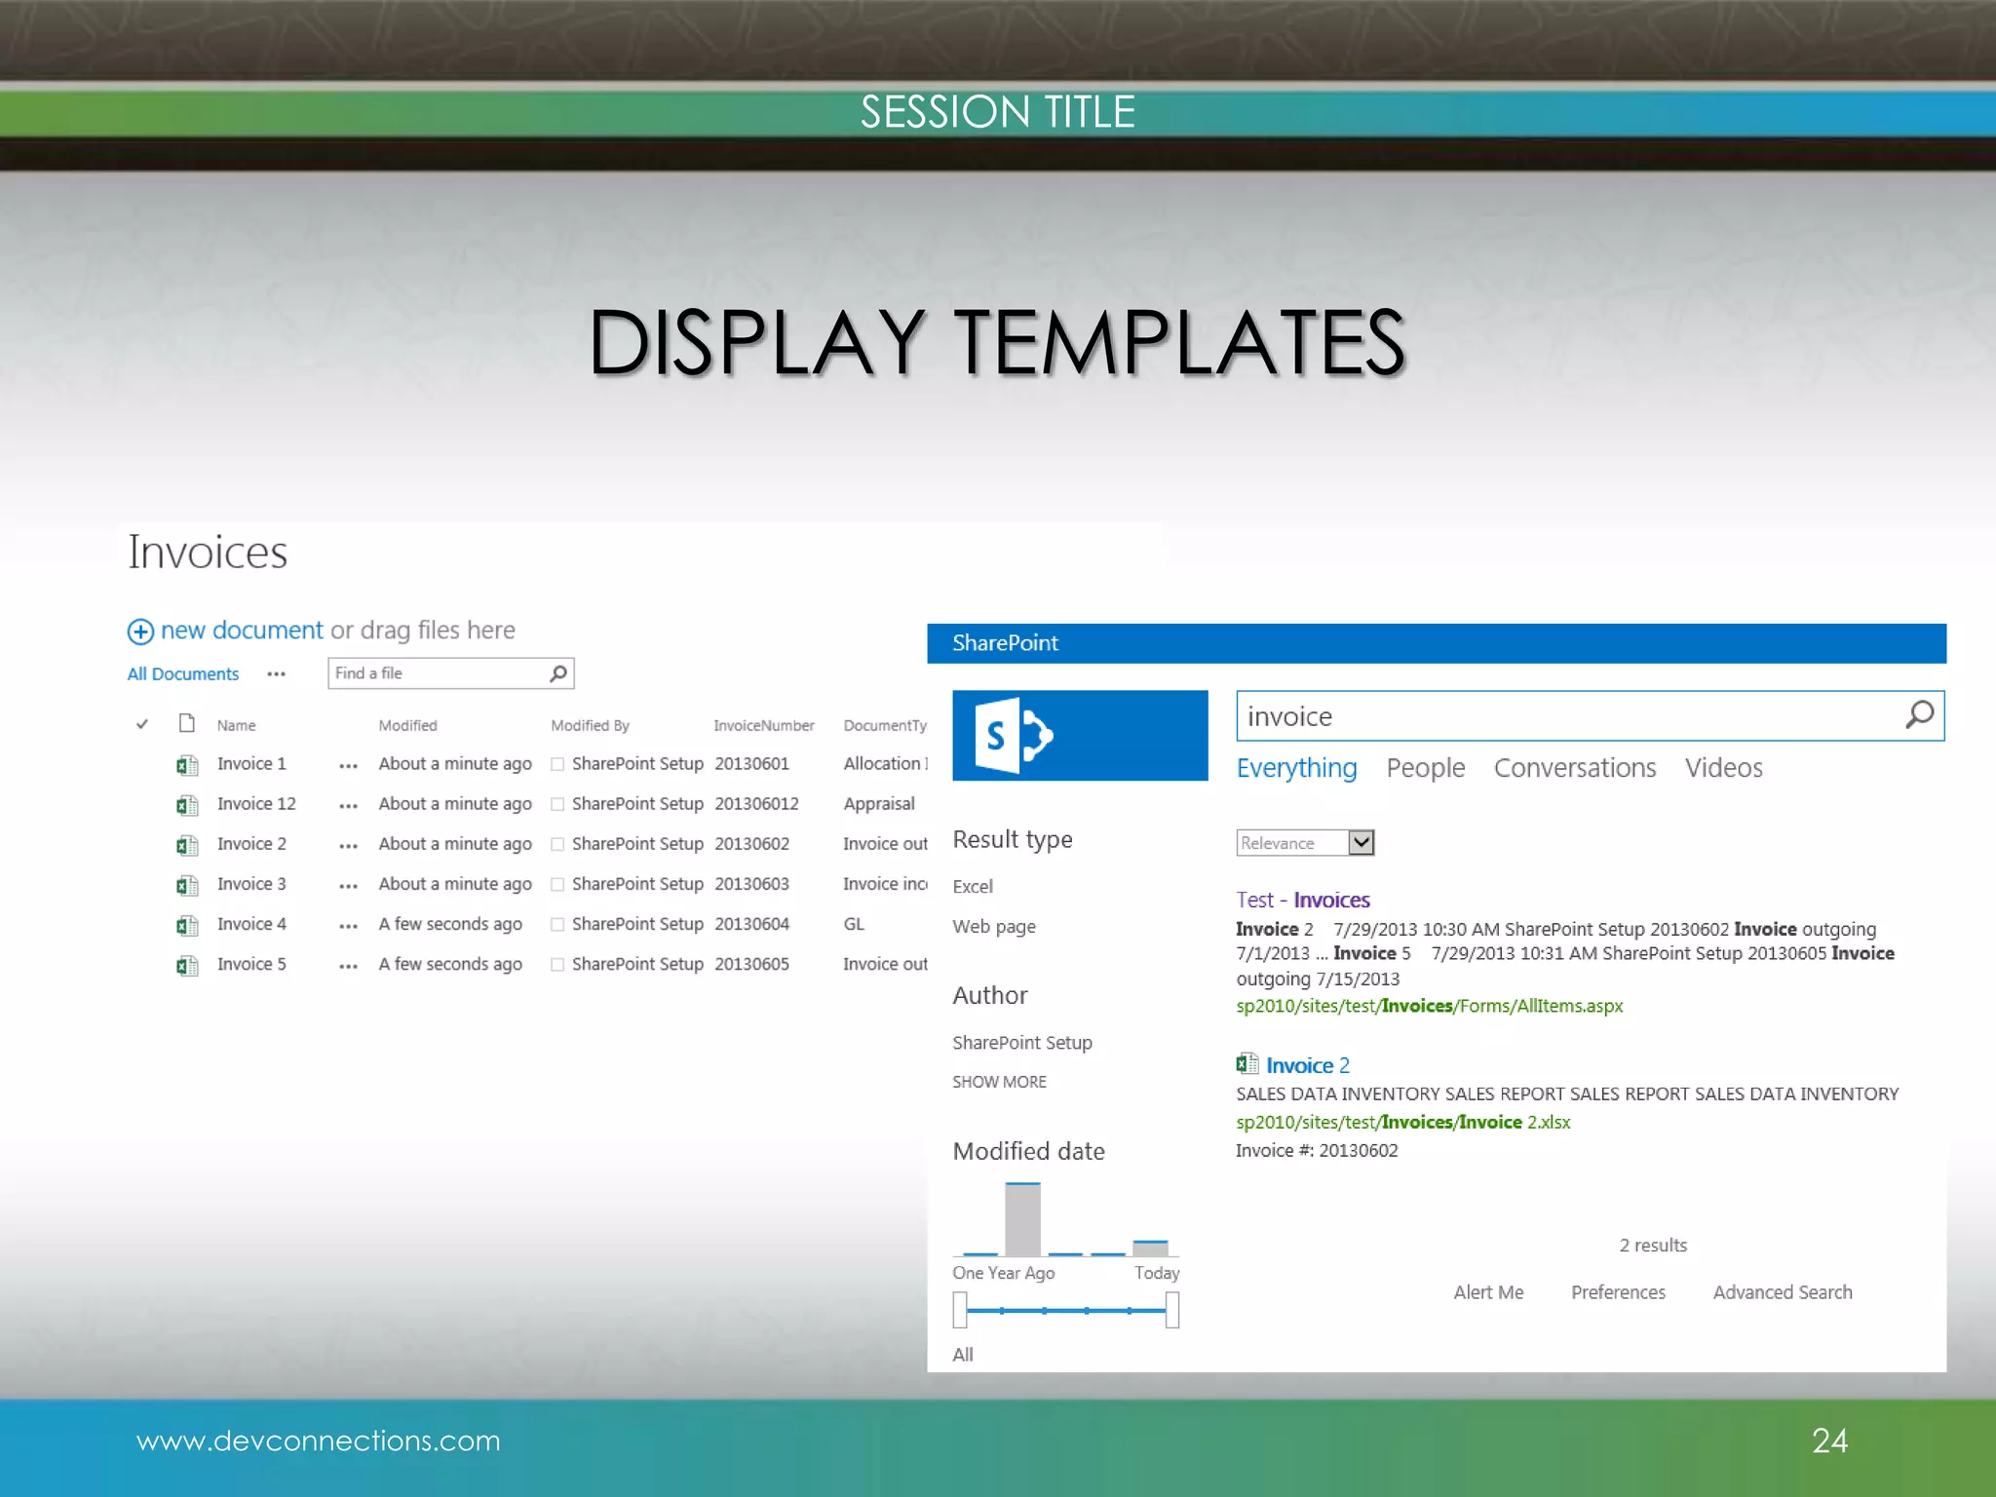Open the Invoice 4 file name
This screenshot has width=1996, height=1497.
click(x=251, y=924)
